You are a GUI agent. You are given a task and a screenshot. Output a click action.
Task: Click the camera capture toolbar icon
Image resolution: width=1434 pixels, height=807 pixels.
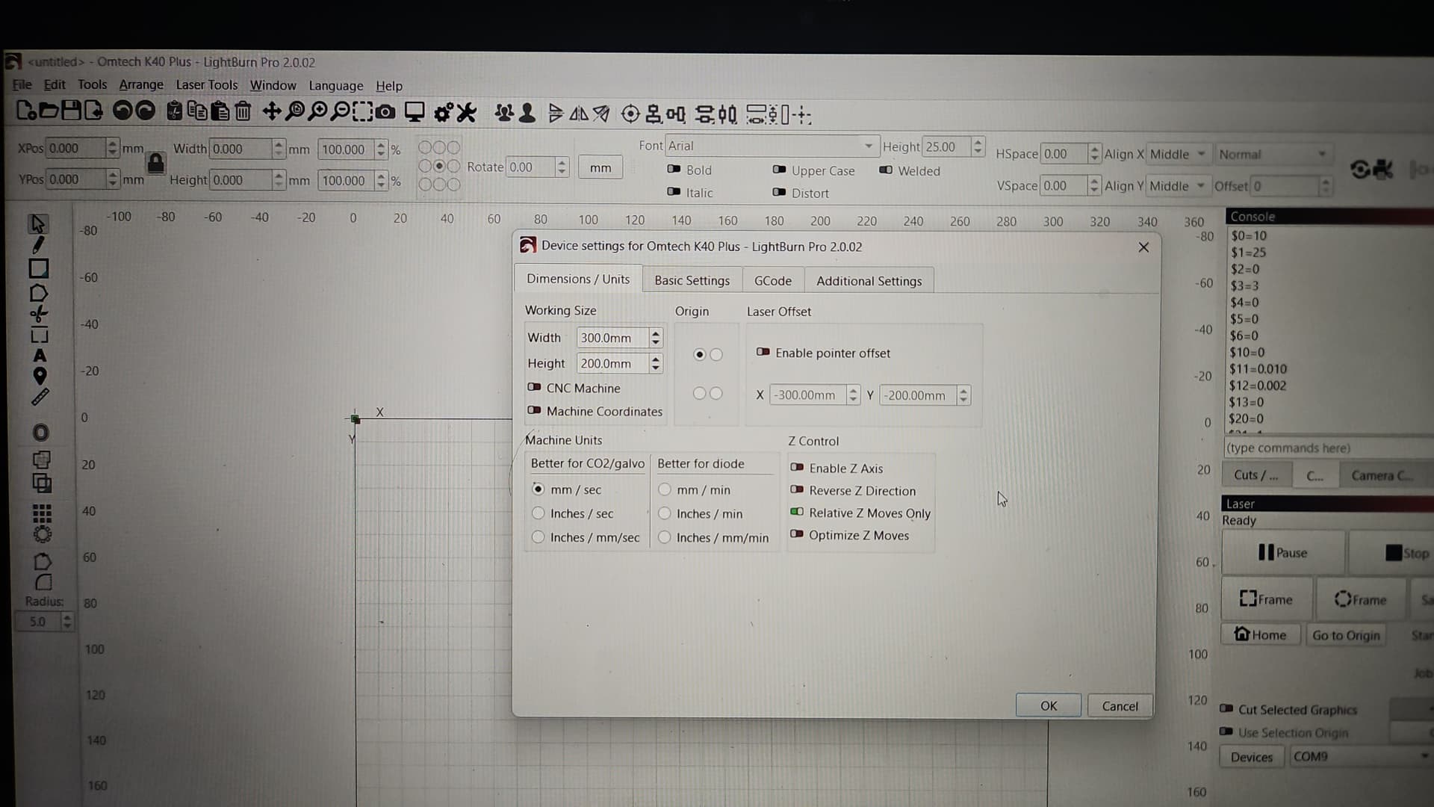[x=385, y=113]
